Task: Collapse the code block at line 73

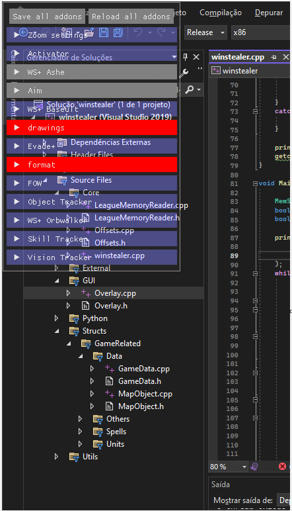Action: 255,111
